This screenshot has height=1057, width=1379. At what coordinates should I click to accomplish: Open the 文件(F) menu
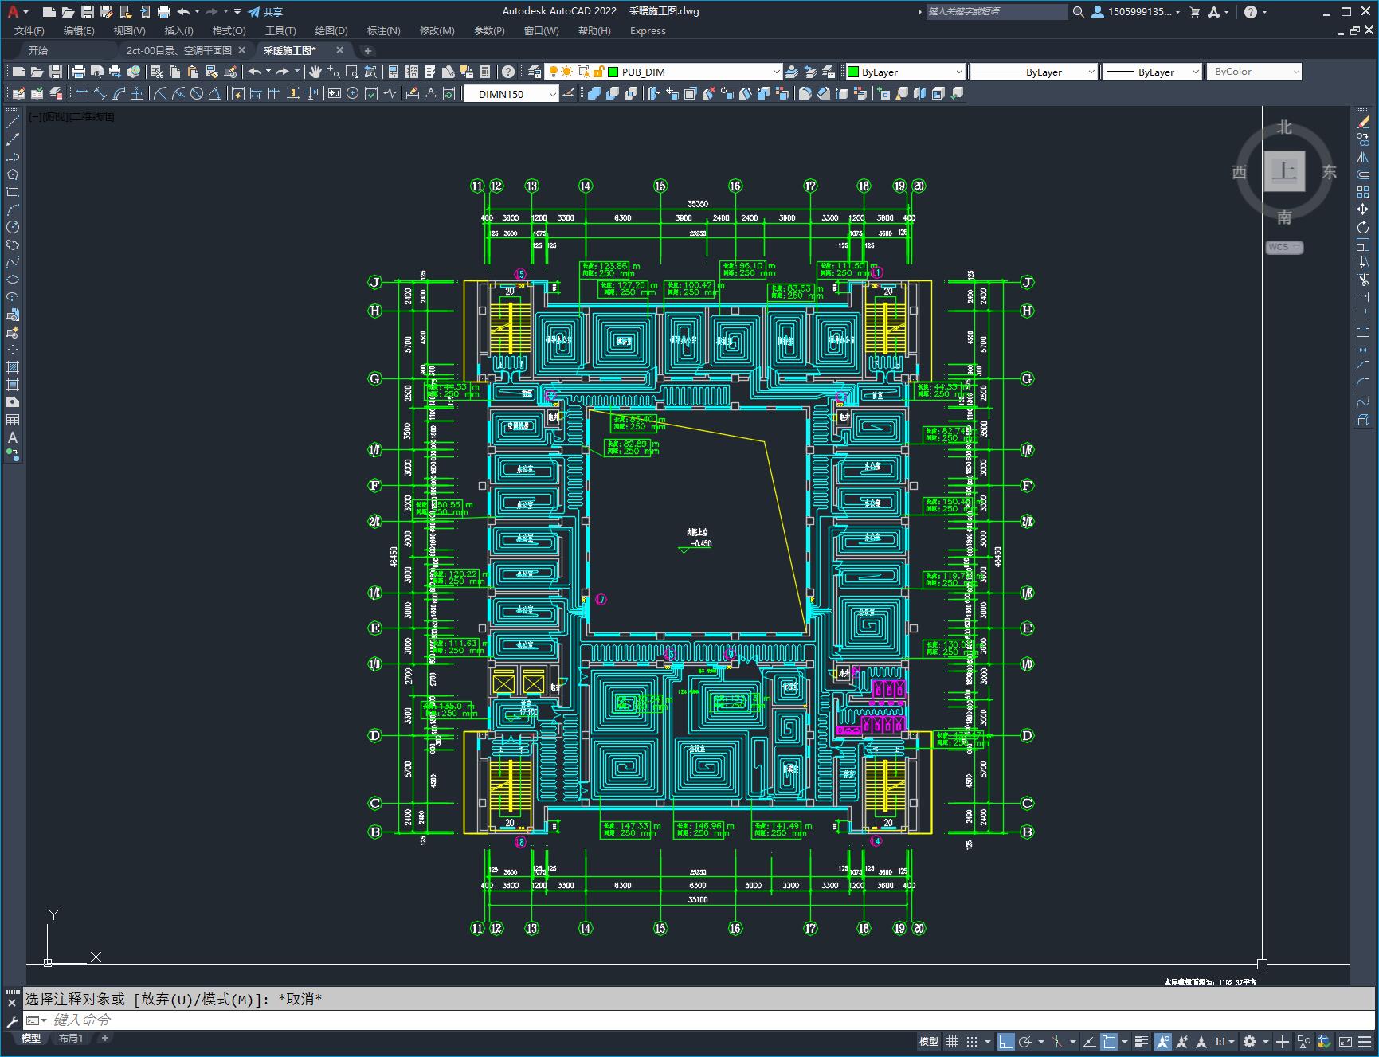[x=29, y=31]
